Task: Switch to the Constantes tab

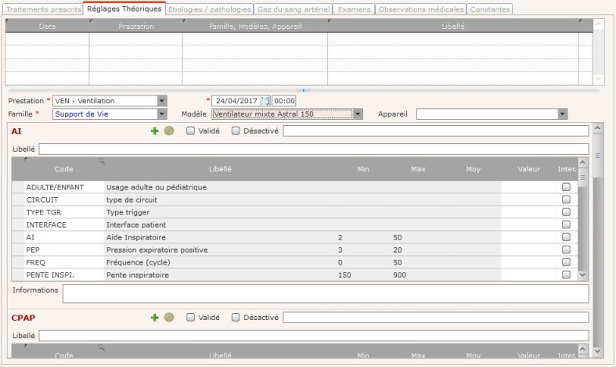Action: [x=490, y=9]
